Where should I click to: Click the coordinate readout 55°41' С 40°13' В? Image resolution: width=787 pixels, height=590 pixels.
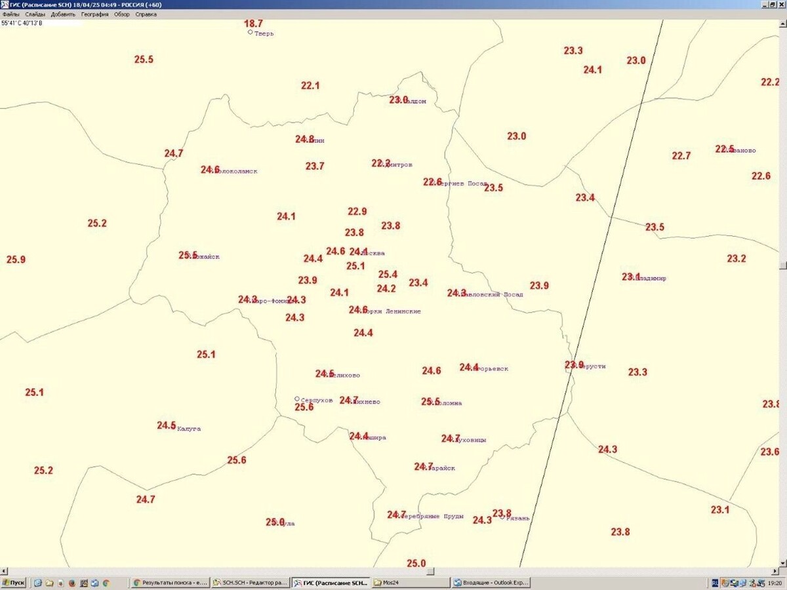pyautogui.click(x=22, y=22)
